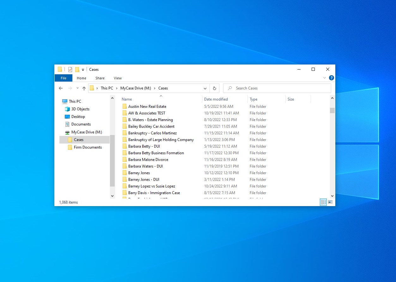Image resolution: width=396 pixels, height=282 pixels.
Task: Expand the address bar history dropdown
Action: pos(205,88)
